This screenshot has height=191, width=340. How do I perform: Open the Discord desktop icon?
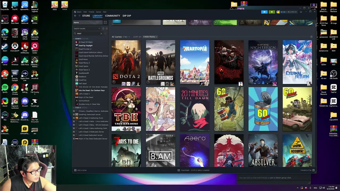(x=25, y=102)
